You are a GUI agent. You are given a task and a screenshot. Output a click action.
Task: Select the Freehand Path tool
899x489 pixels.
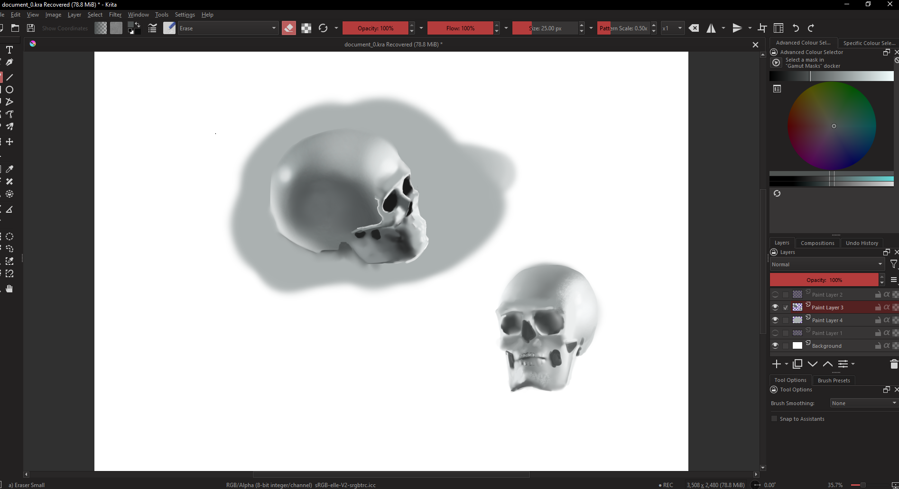pyautogui.click(x=9, y=114)
